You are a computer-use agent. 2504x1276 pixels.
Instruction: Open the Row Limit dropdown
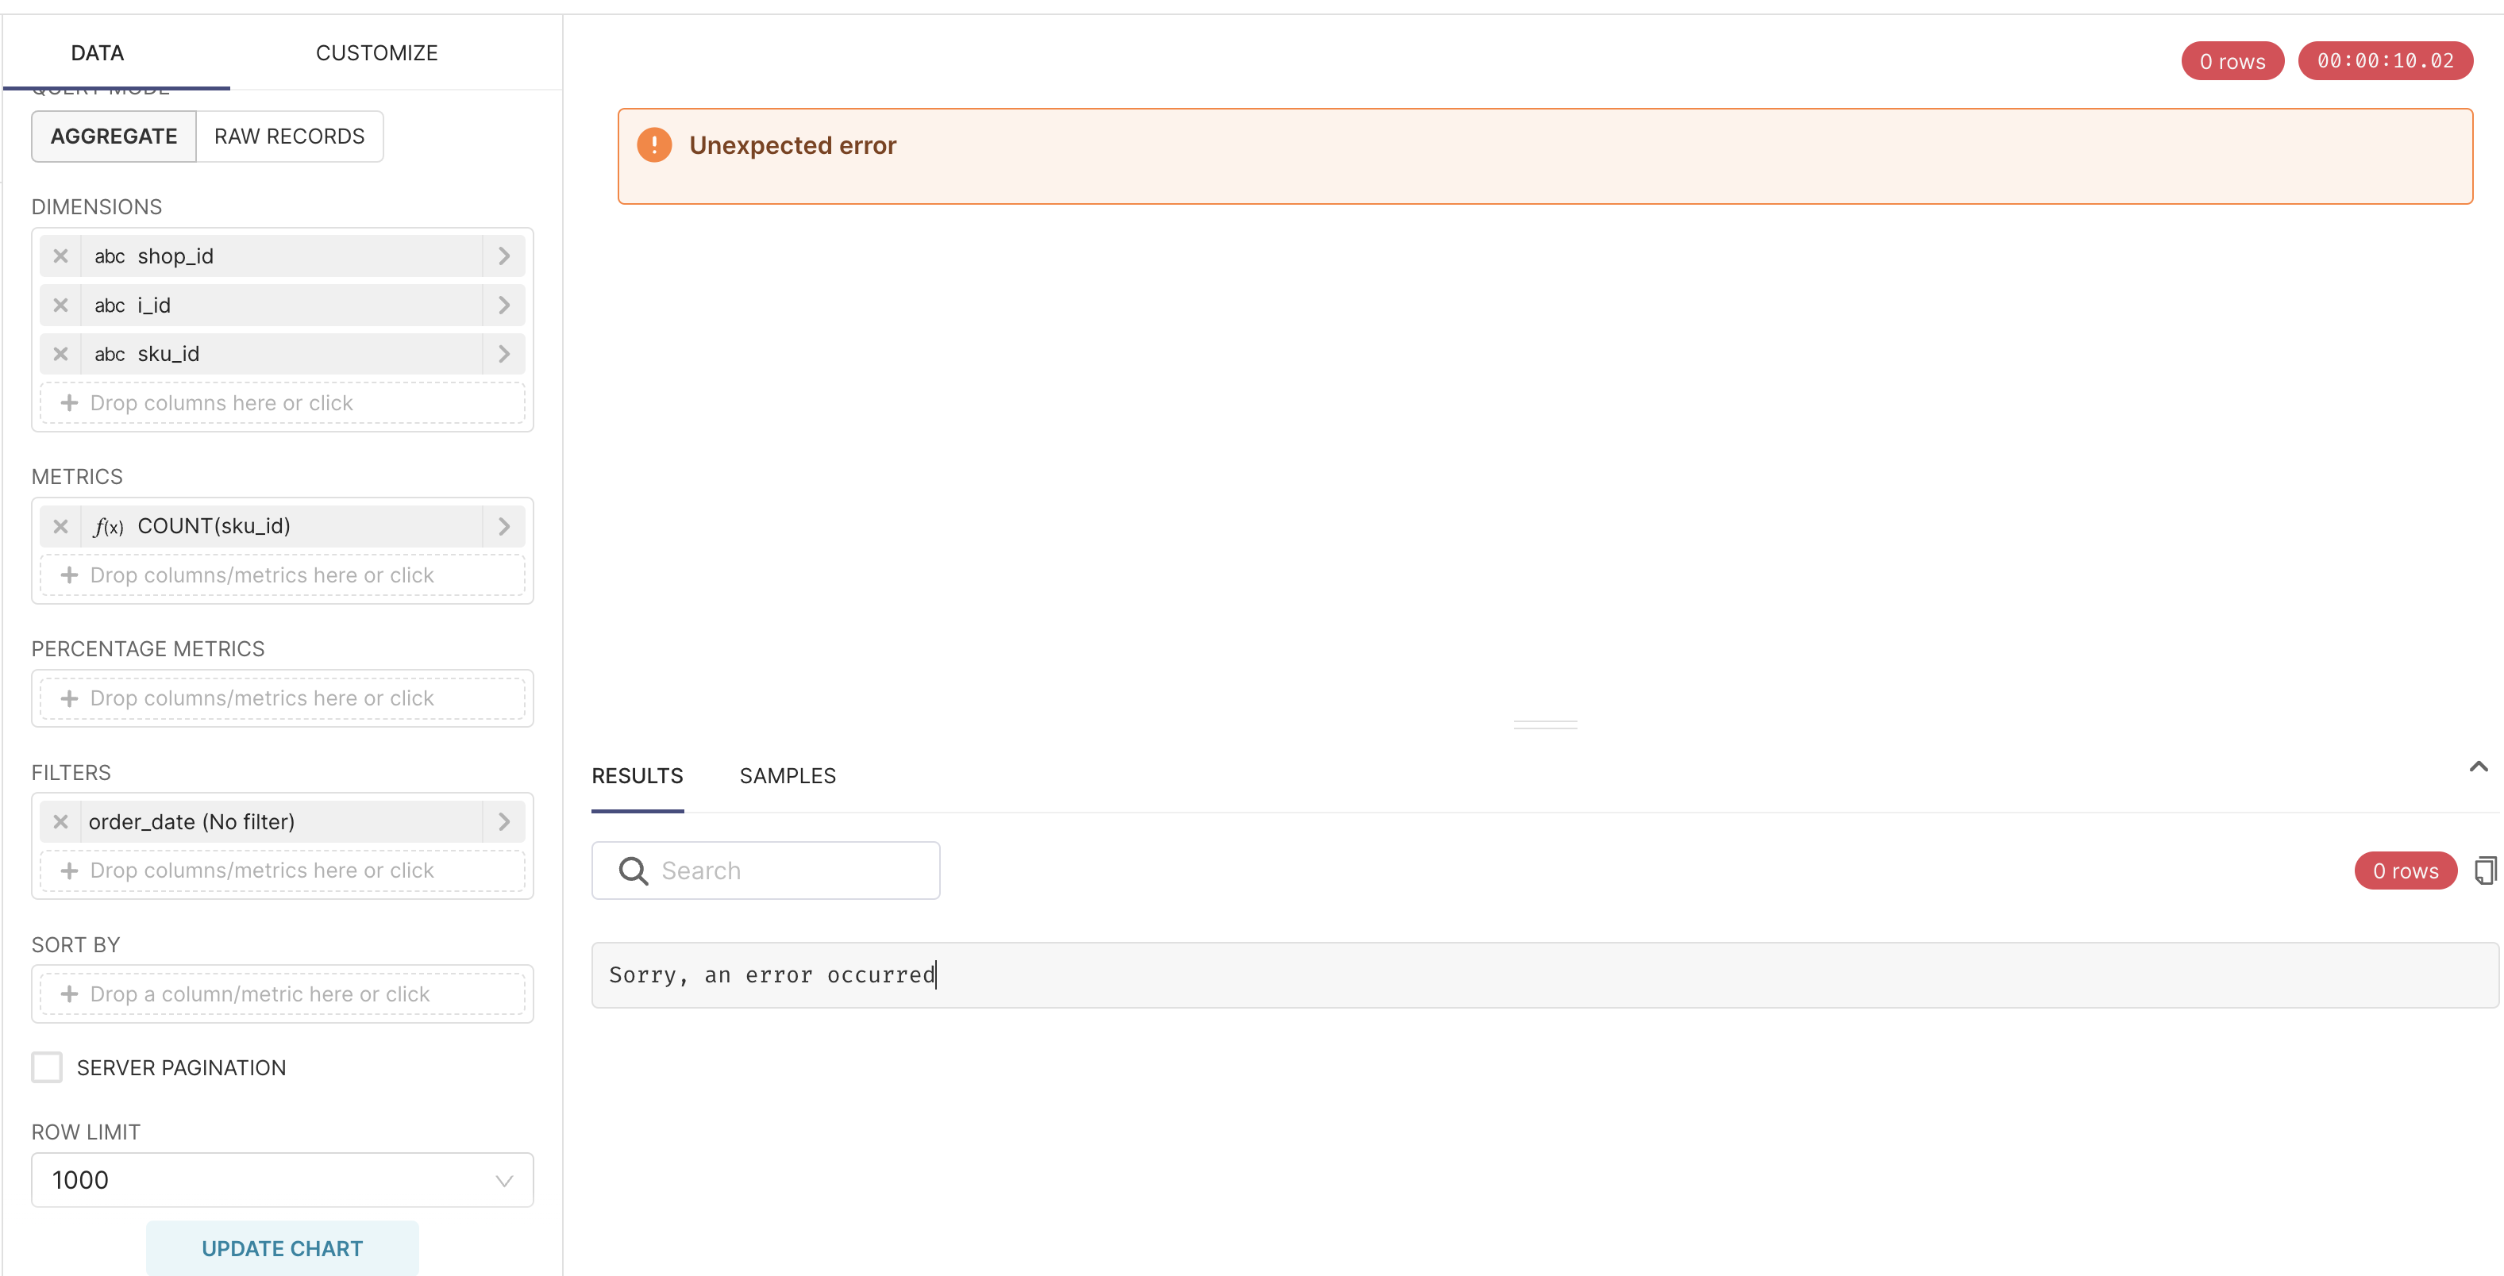(x=282, y=1180)
